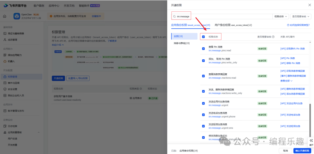Click the 如何选择权限类型 question mark icon
This screenshot has width=314, height=154.
tap(288, 25)
